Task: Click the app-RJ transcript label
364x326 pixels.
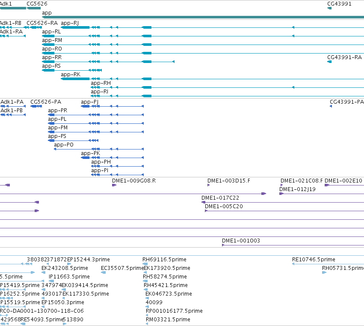Action: tap(70, 23)
